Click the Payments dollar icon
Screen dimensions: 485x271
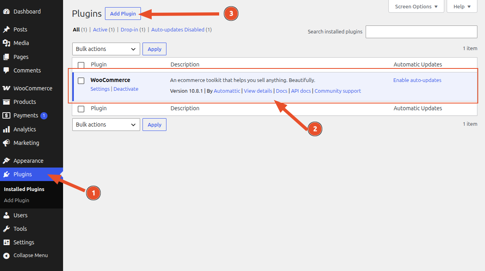coord(6,115)
